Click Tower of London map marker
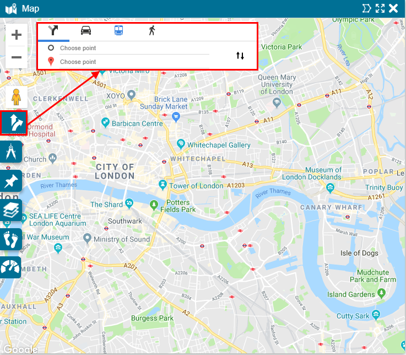The image size is (406, 355). 163,185
